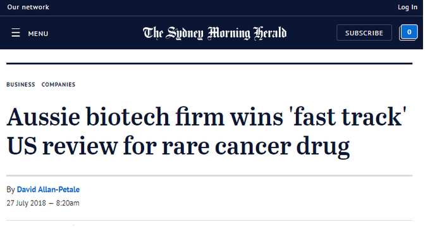
Task: Go to the COMPANIES section
Action: pyautogui.click(x=58, y=84)
